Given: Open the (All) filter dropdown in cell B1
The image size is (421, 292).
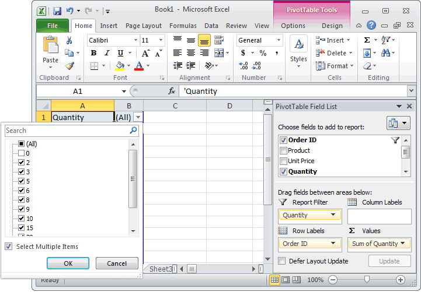Looking at the screenshot, I should (x=138, y=117).
